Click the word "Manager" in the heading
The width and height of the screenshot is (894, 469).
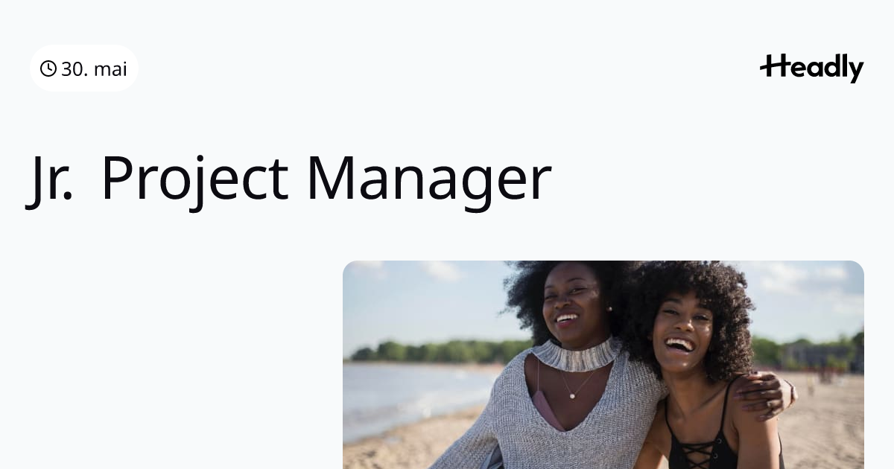(428, 180)
